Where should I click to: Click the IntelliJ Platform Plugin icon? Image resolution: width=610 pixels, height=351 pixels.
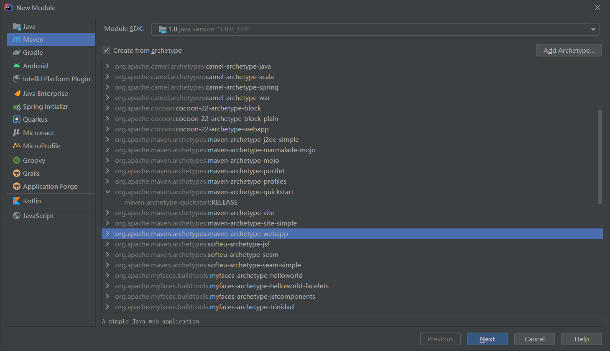click(17, 79)
